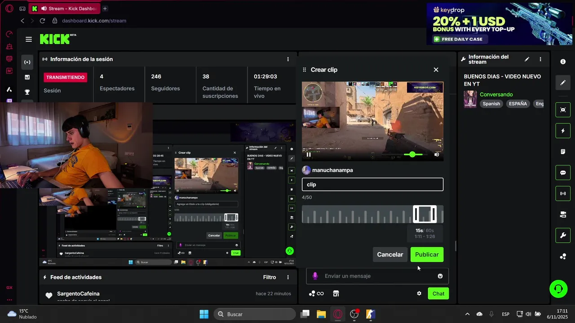Click the Enviar un mensaje chat input
Screen dimensions: 575x323
tap(377, 276)
